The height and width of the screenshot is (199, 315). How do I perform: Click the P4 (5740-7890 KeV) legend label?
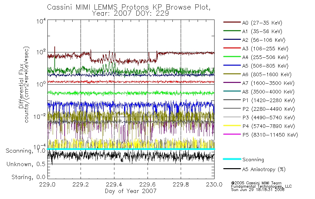[269, 126]
